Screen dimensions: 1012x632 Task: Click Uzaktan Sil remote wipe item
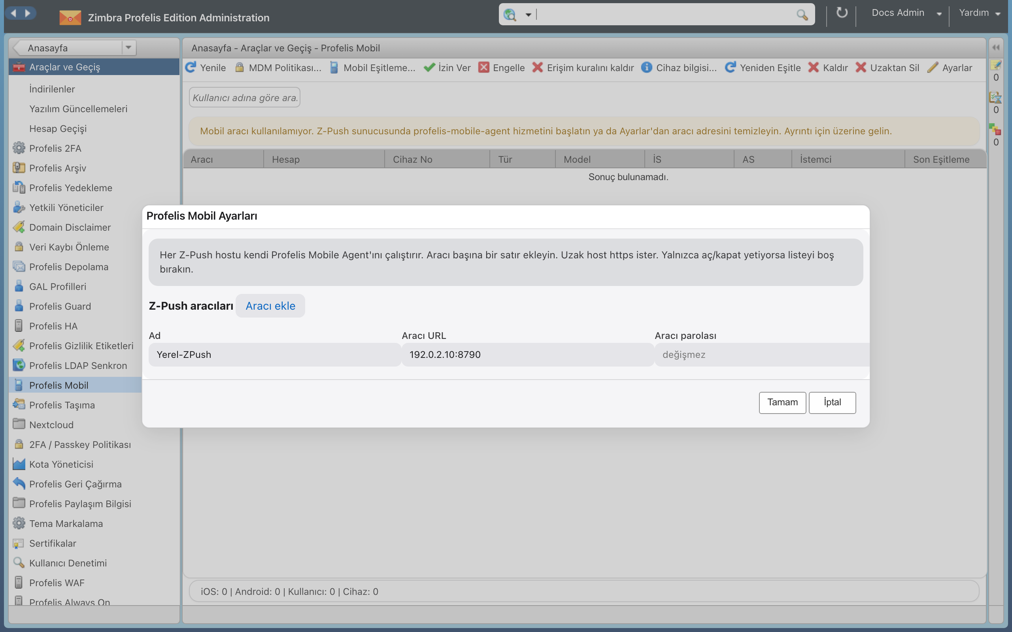887,68
